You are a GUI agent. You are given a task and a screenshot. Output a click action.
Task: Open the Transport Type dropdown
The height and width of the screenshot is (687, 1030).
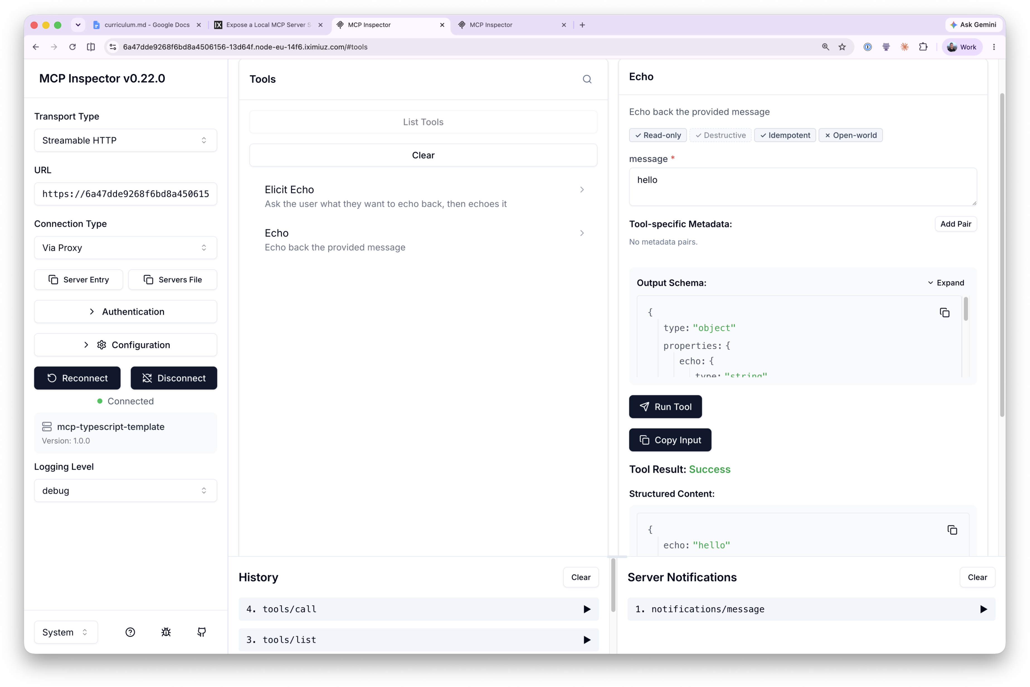click(x=125, y=140)
